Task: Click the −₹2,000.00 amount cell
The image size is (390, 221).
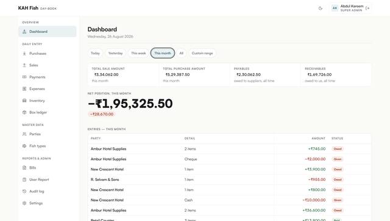Action: [315, 159]
